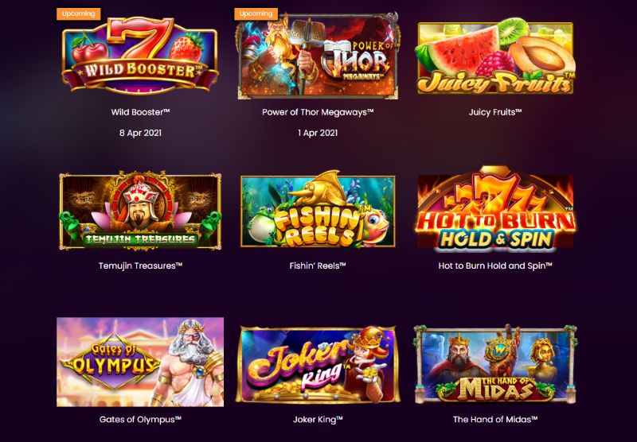Click the Juicy Fruits™ title link
637x442 pixels.
[495, 112]
